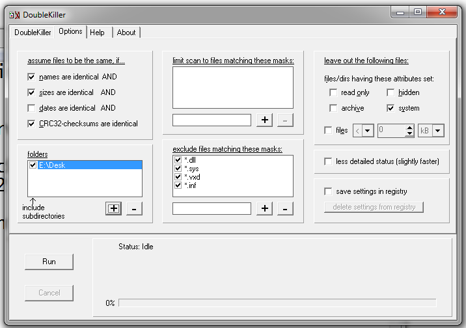
Task: Check 'save settings in registry'
Action: click(x=328, y=191)
